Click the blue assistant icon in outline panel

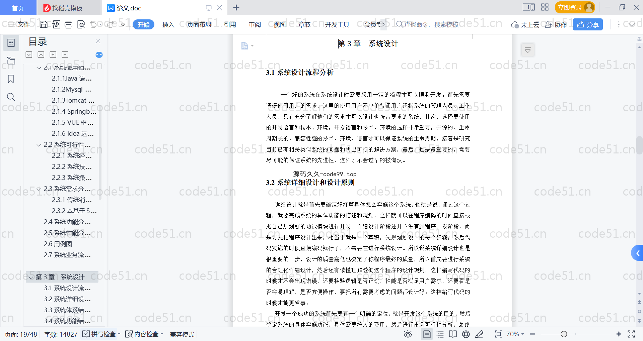pyautogui.click(x=99, y=55)
